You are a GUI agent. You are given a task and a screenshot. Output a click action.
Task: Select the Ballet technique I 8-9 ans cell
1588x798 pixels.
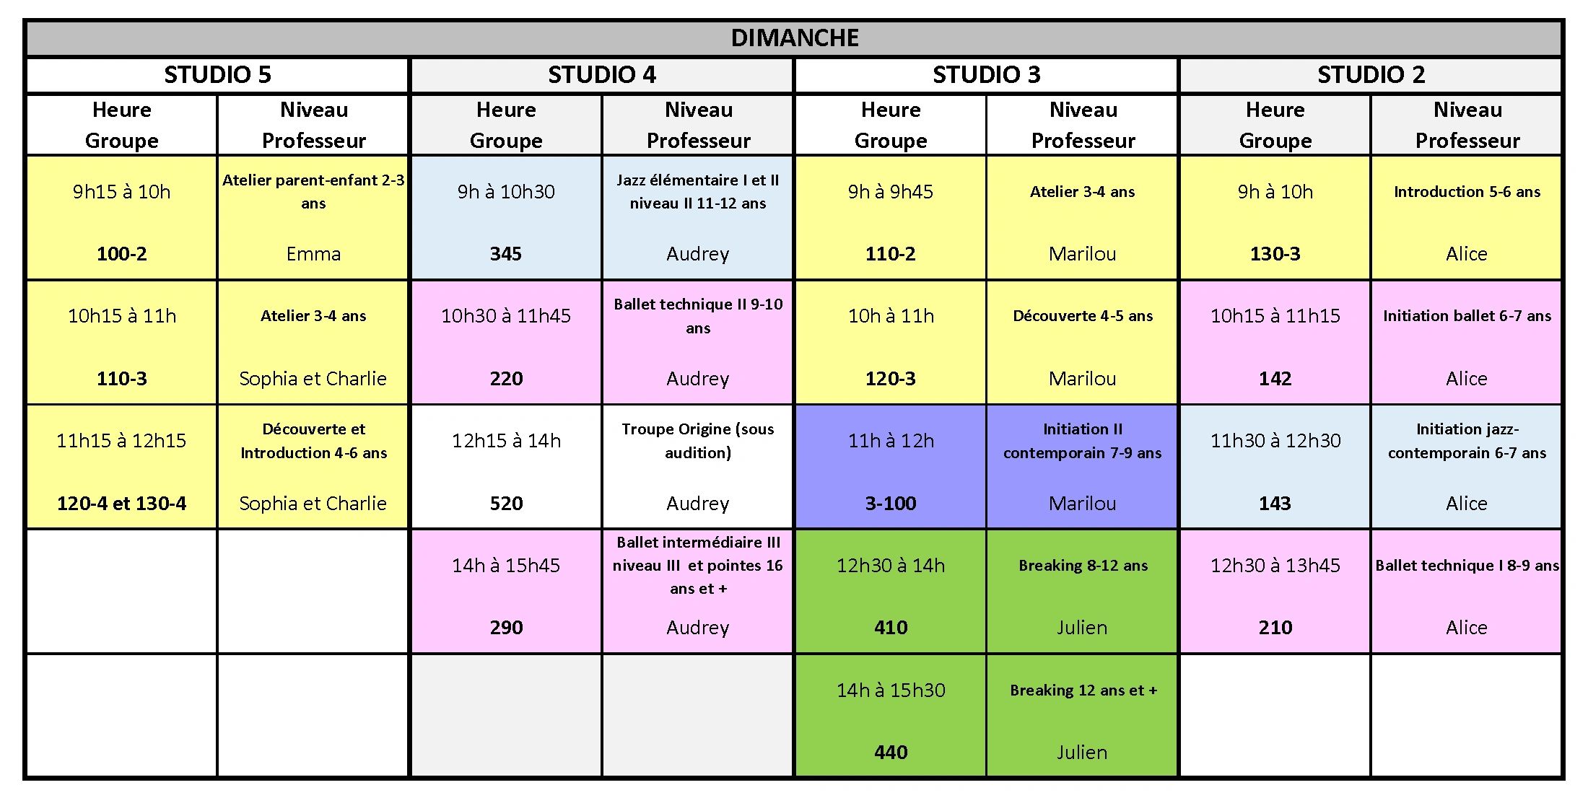[1466, 592]
